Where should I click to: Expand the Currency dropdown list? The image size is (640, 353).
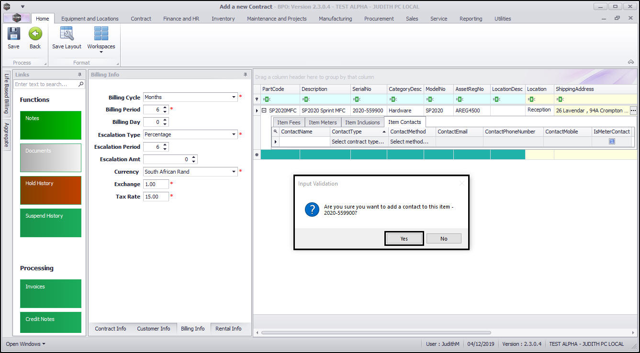(x=234, y=172)
